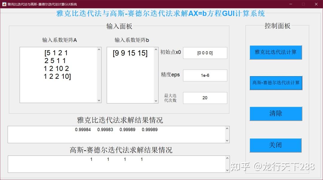Screen dimensions: 323x180
Task: Click the maximum iterations field showing 20
Action: click(x=205, y=98)
